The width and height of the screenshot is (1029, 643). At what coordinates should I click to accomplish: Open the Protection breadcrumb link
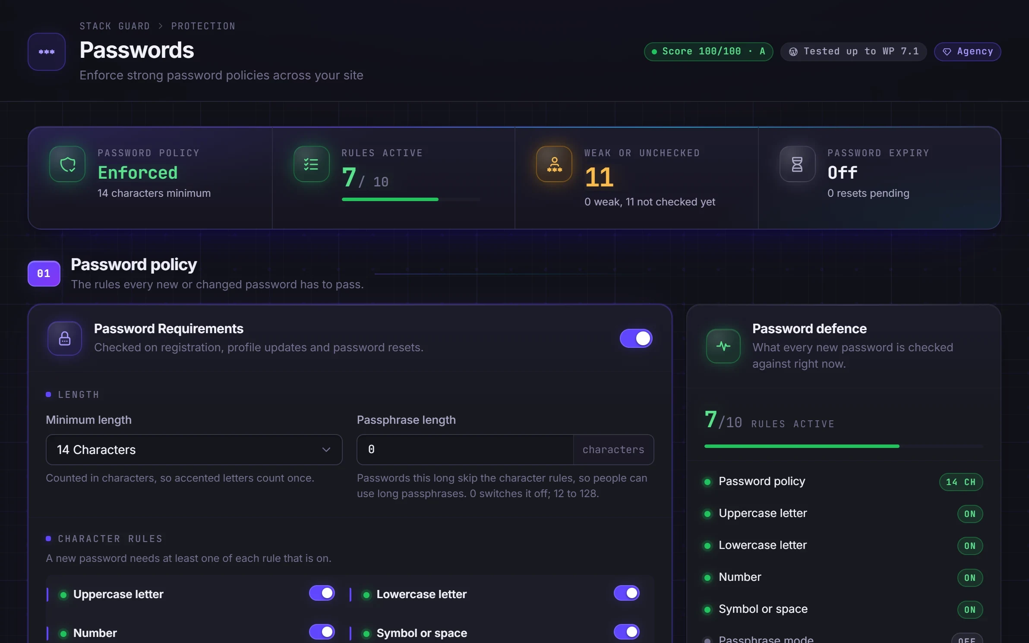203,26
